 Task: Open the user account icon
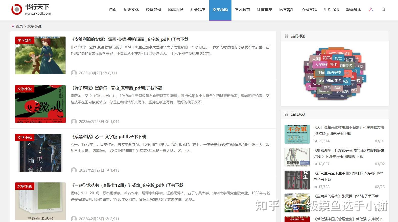click(x=371, y=10)
